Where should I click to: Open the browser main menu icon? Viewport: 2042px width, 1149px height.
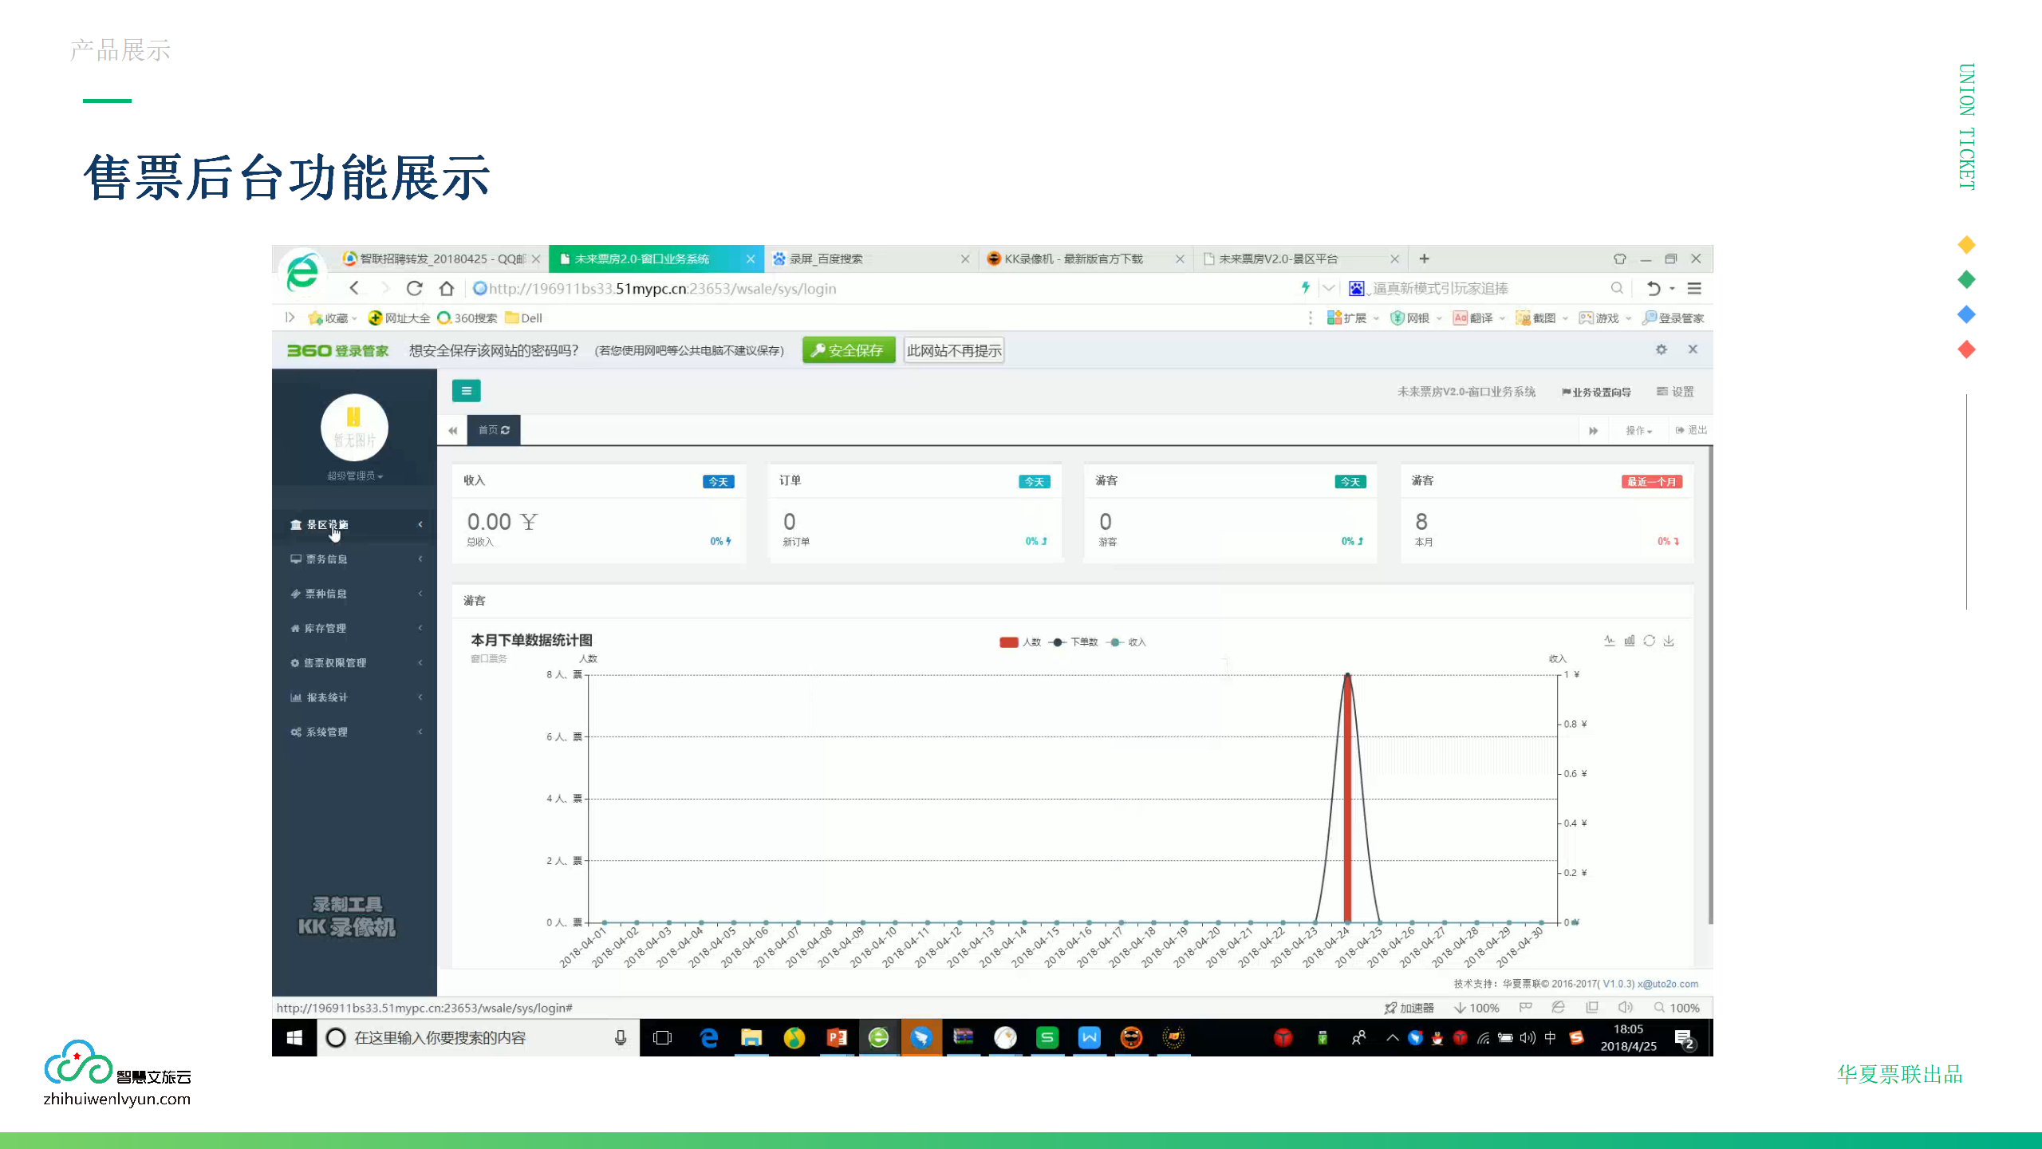(x=1695, y=288)
